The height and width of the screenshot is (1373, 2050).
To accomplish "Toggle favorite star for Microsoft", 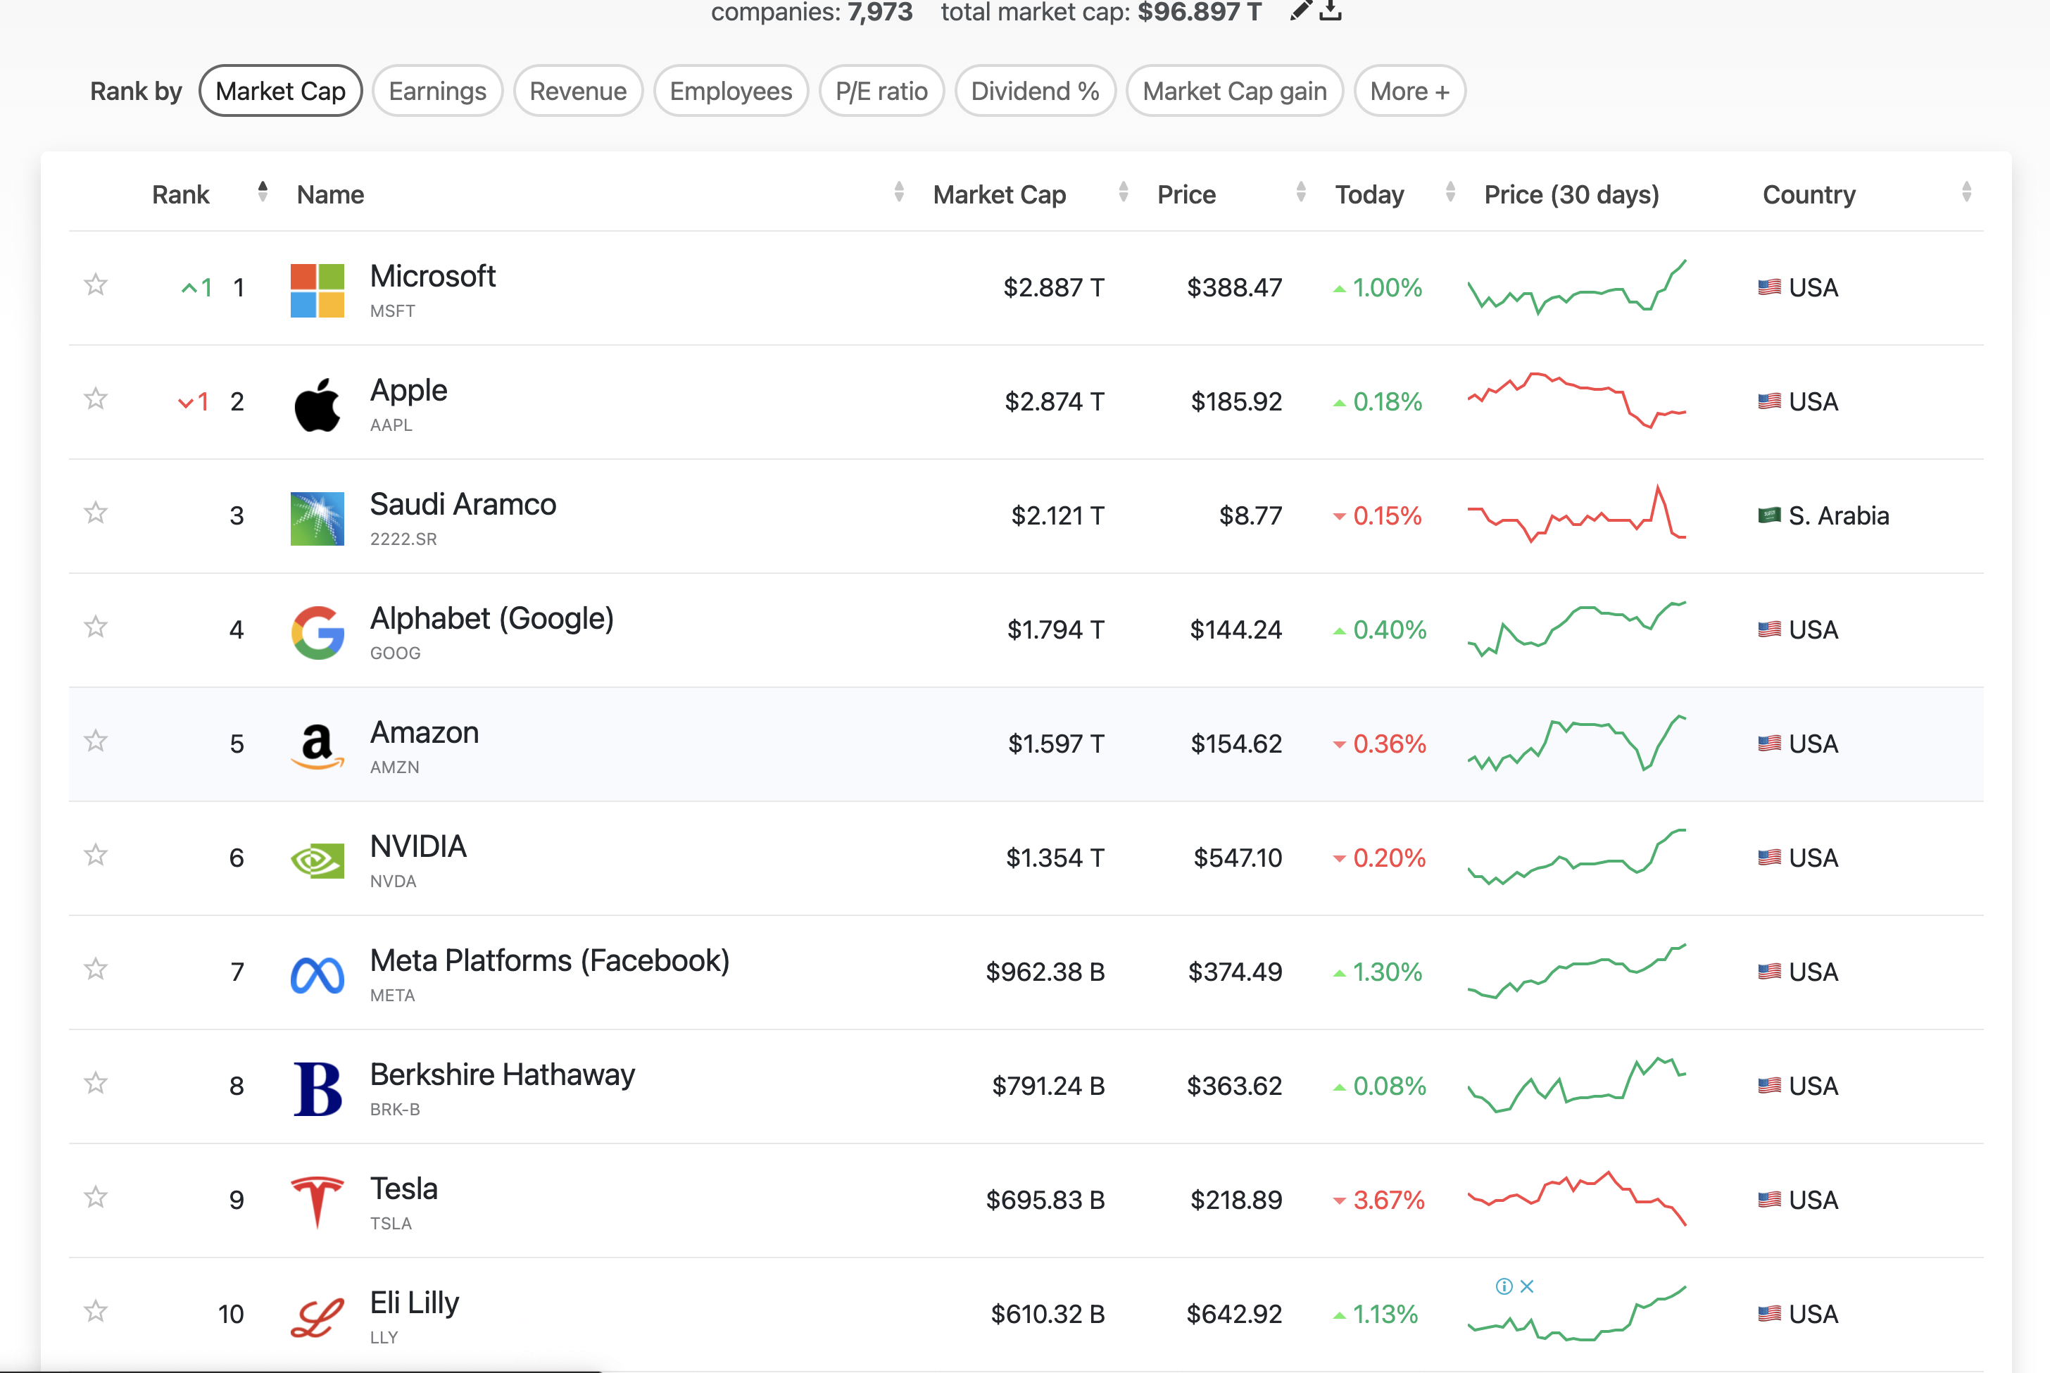I will click(x=96, y=284).
